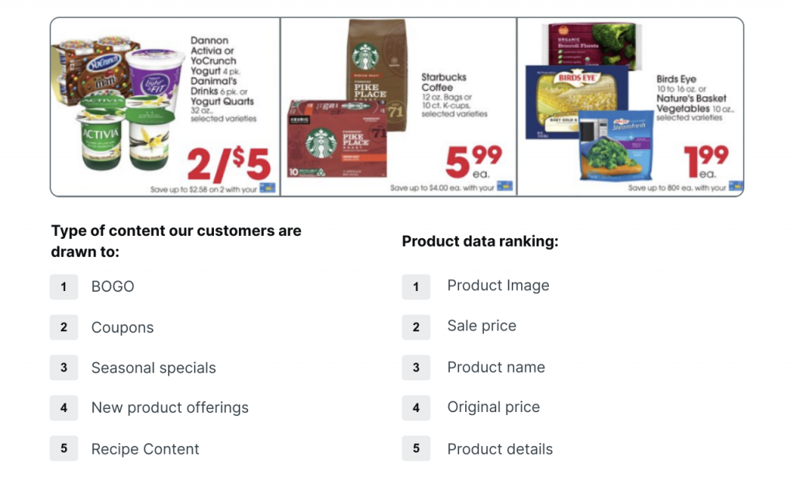Click the Seasonal specials list item
This screenshot has height=502, width=794.
pyautogui.click(x=154, y=368)
